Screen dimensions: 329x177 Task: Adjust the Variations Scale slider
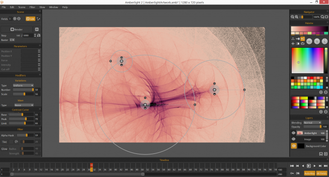coord(23,94)
